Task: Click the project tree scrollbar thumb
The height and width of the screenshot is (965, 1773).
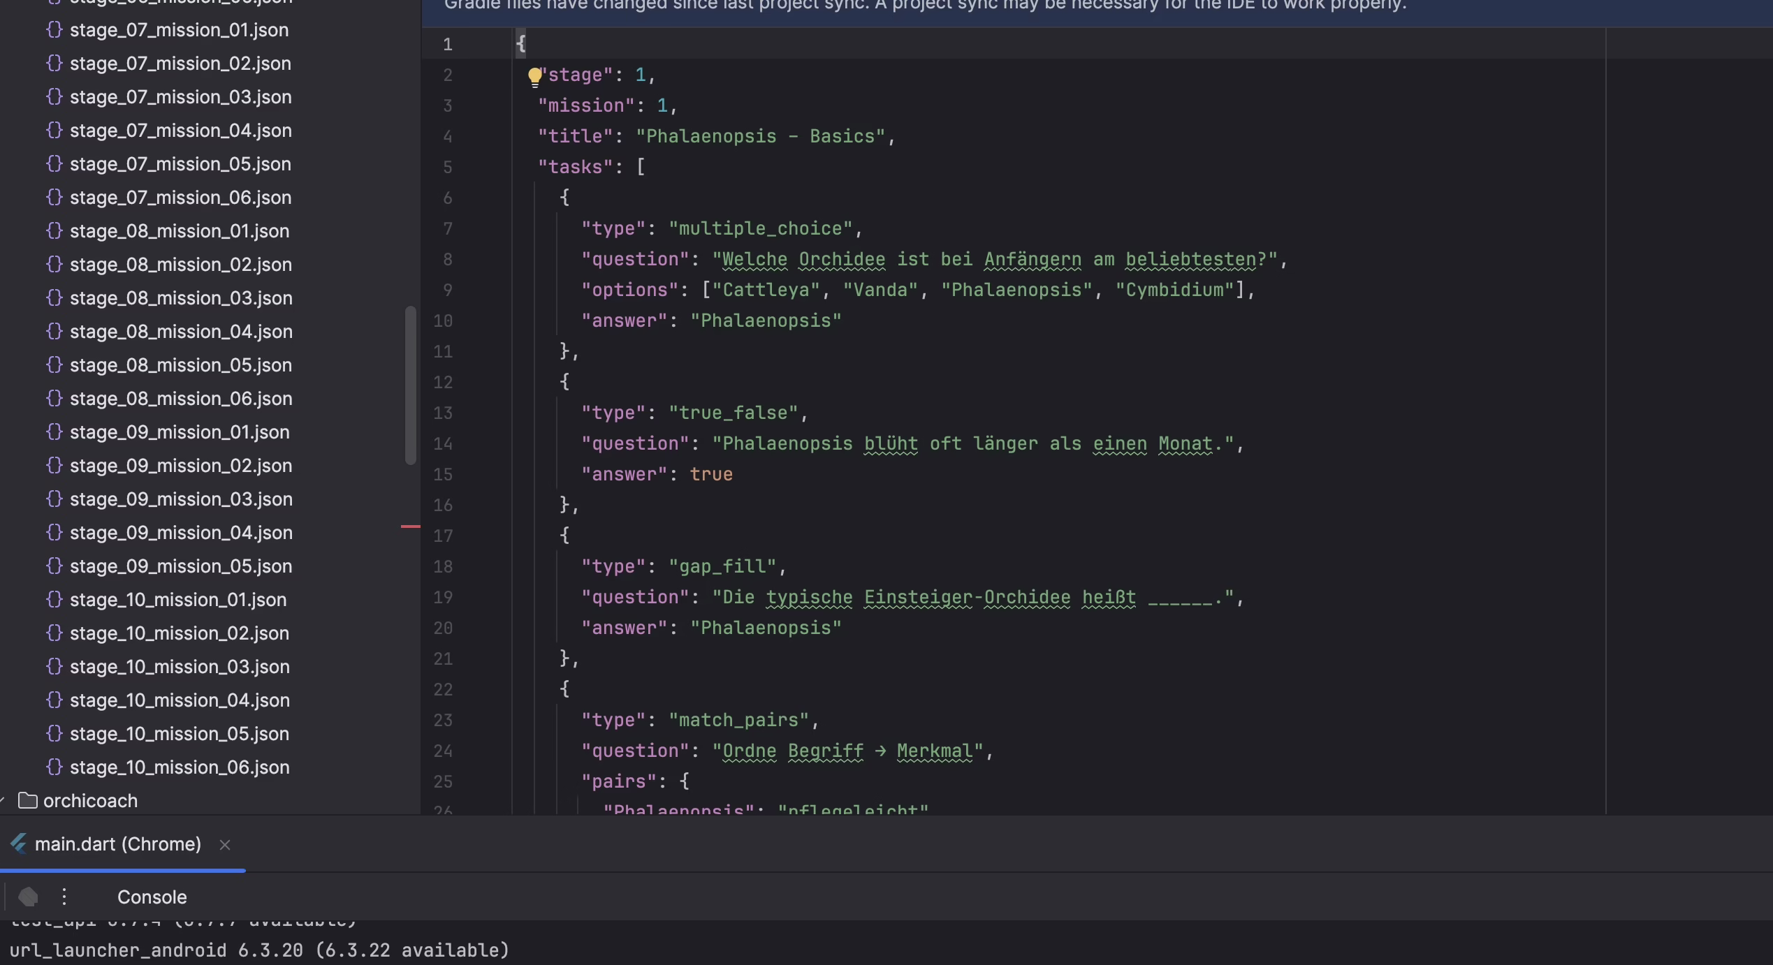Action: tap(411, 384)
